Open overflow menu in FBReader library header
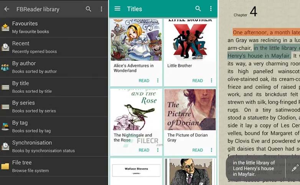This screenshot has height=185, width=300. pyautogui.click(x=101, y=9)
